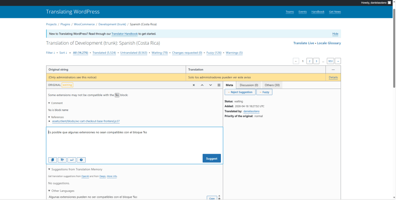396x200 pixels.
Task: Click inside the translation text area
Action: click(x=134, y=142)
